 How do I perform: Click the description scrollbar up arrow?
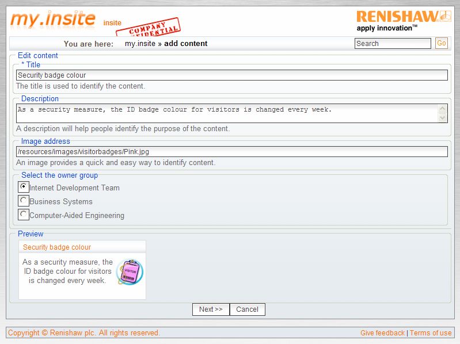[x=442, y=109]
